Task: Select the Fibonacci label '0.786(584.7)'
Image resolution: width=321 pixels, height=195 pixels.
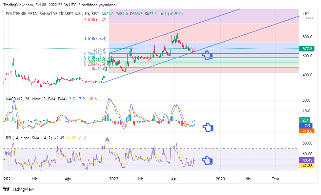Action: point(95,54)
